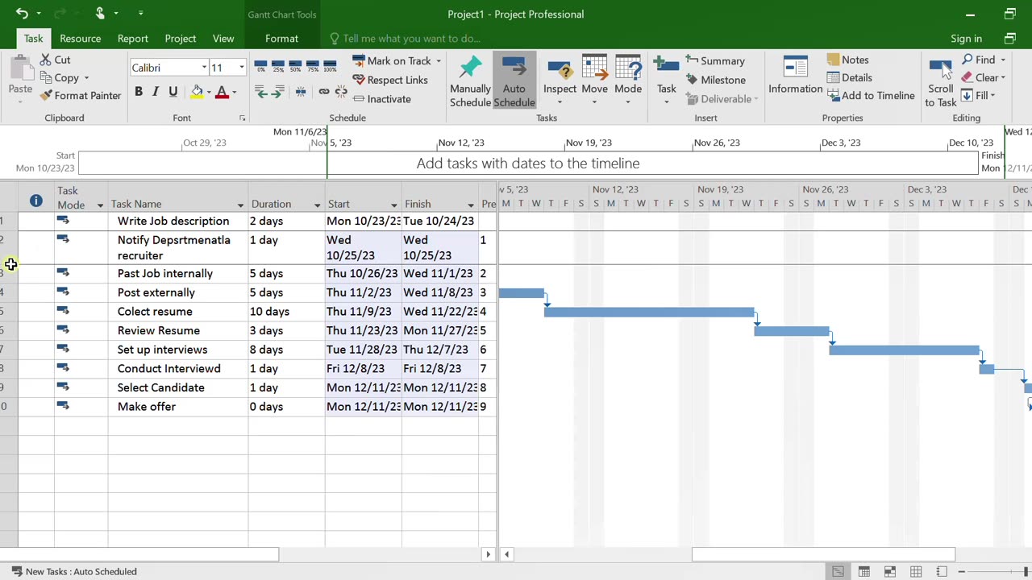Image resolution: width=1032 pixels, height=580 pixels.
Task: Link the selected tasks
Action: point(324,92)
